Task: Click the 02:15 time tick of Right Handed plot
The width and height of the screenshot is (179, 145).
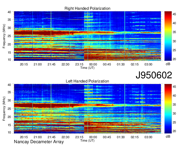Action: (135, 64)
